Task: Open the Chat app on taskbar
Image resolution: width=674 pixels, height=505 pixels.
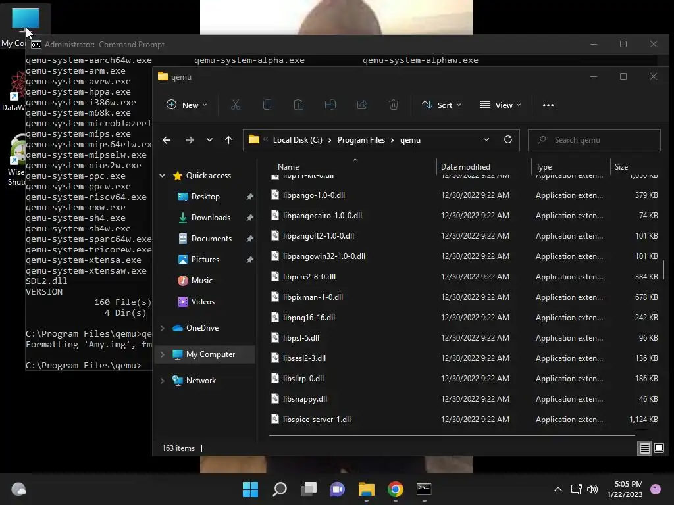Action: (x=338, y=489)
